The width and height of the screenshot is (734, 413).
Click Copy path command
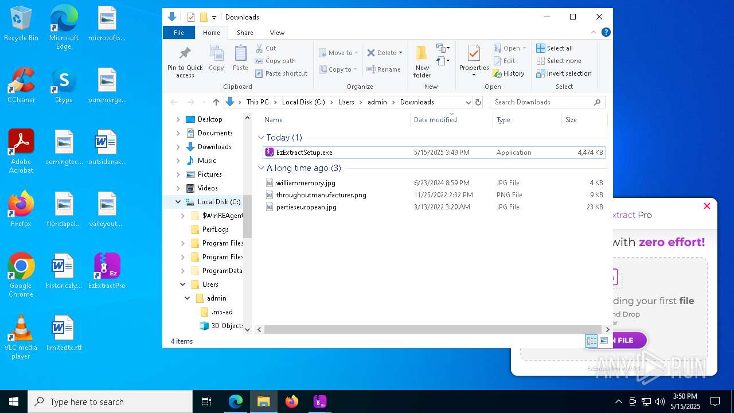click(275, 61)
